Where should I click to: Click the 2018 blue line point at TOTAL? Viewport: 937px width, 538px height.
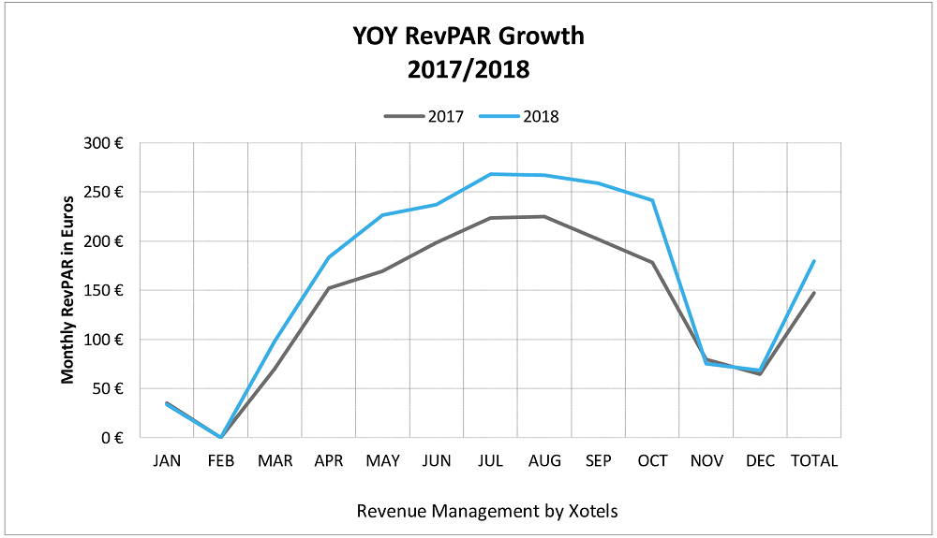(x=814, y=261)
